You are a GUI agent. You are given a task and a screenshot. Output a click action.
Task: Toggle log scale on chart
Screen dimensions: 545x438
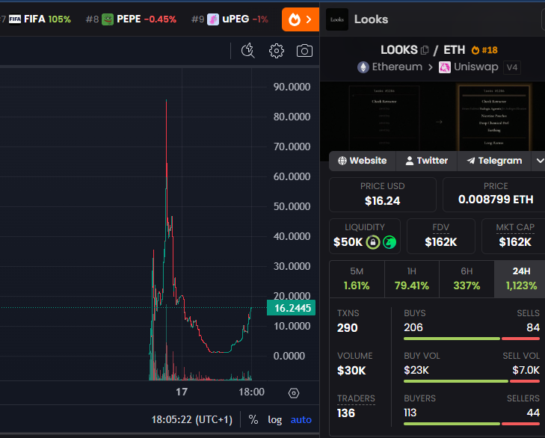(x=274, y=420)
